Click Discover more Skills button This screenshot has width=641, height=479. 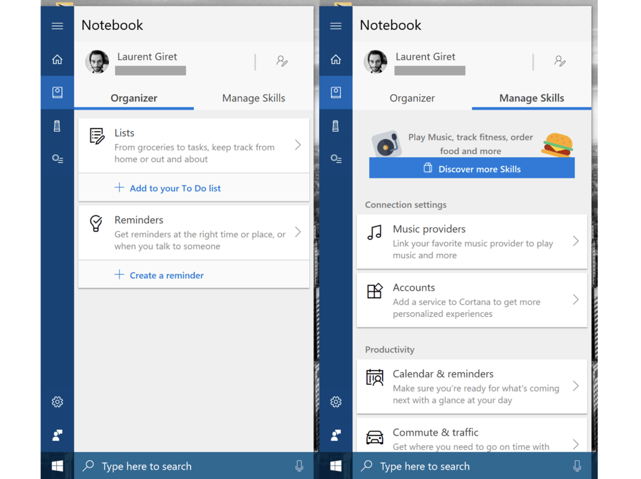(472, 168)
